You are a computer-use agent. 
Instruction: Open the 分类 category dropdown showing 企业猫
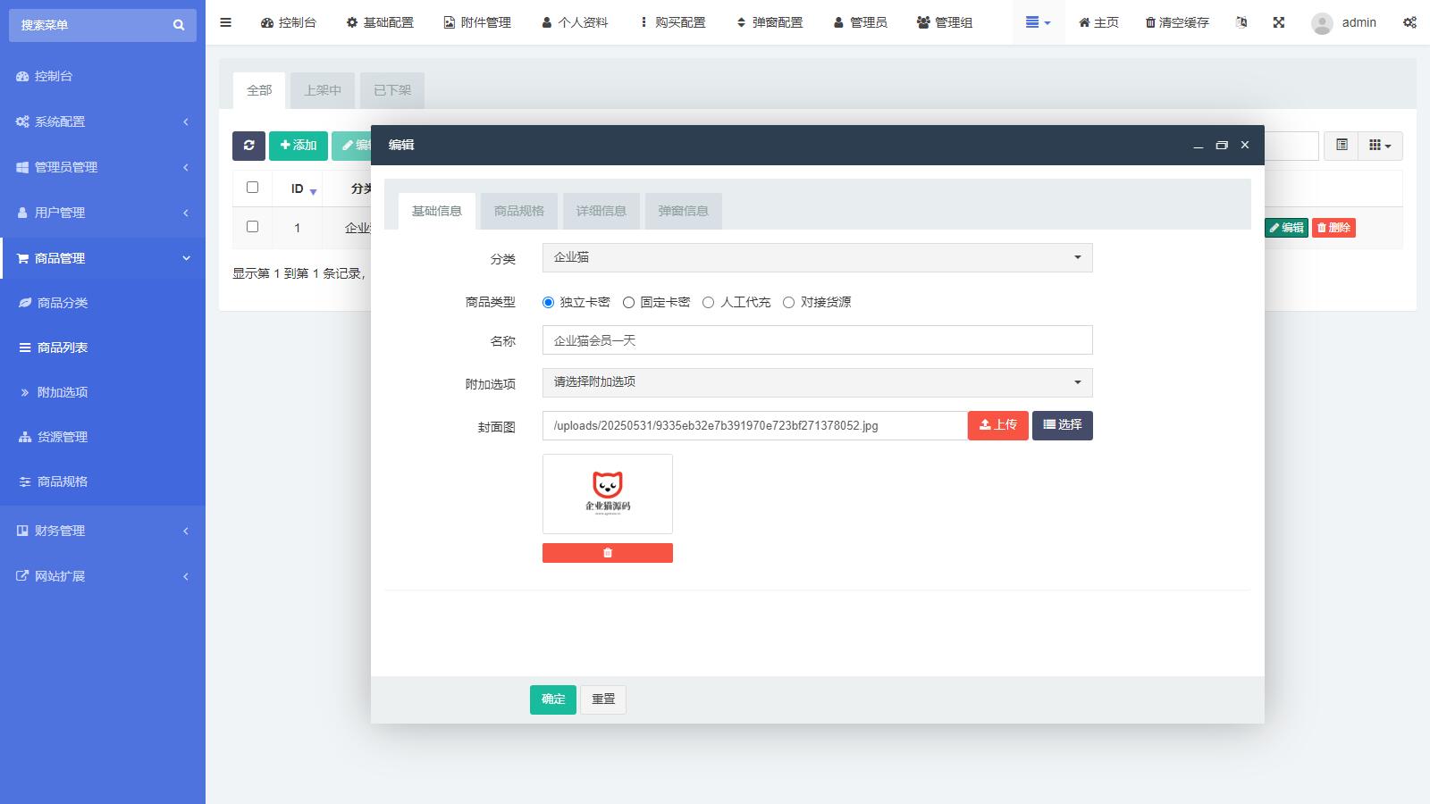[816, 257]
